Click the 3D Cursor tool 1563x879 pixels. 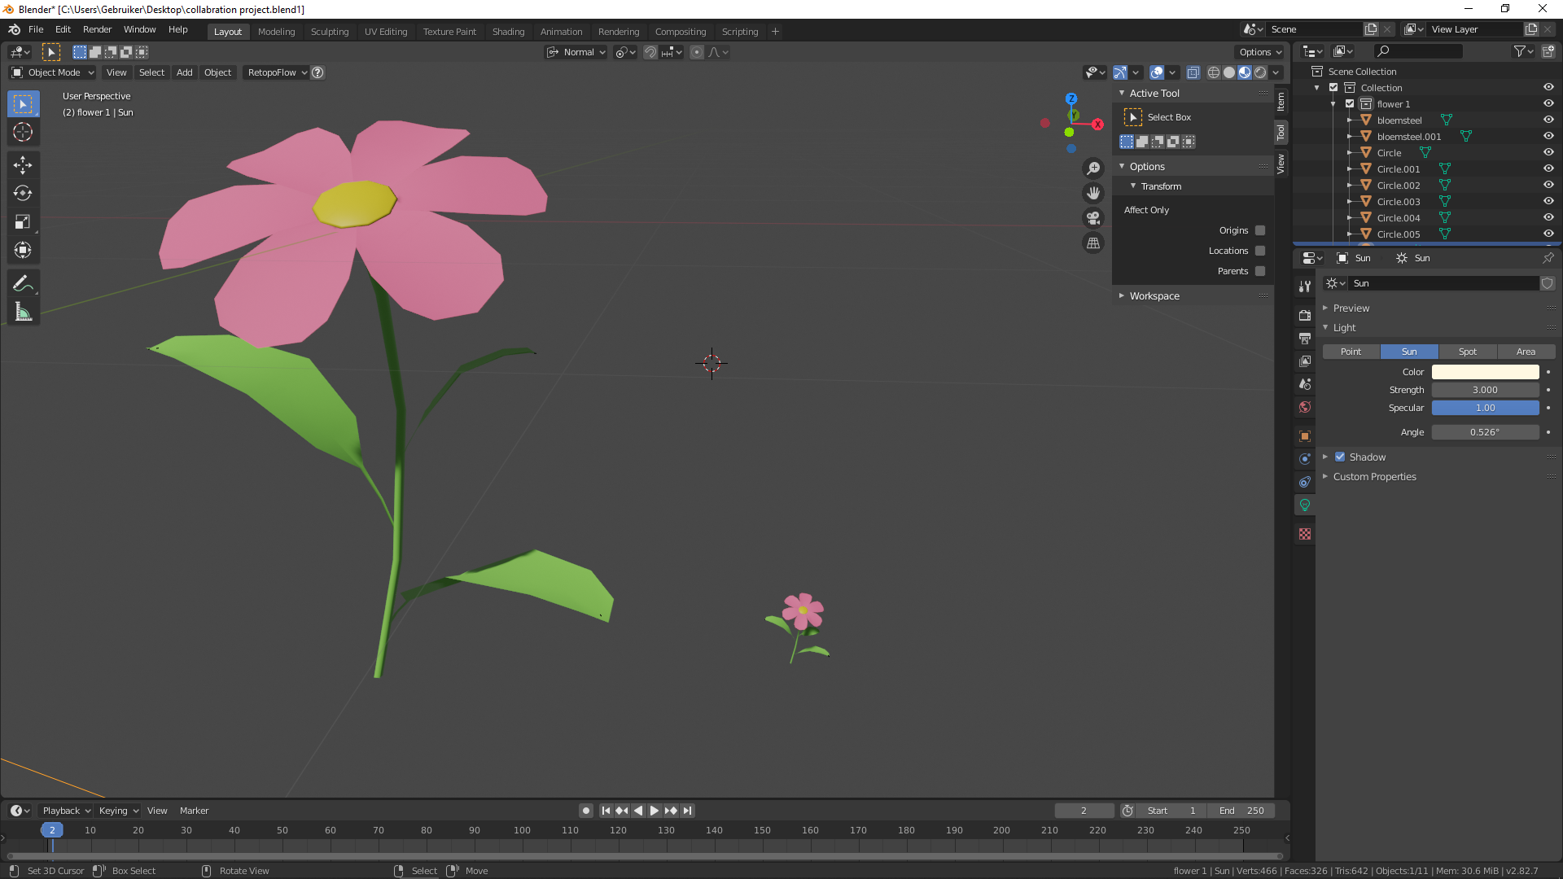(23, 133)
